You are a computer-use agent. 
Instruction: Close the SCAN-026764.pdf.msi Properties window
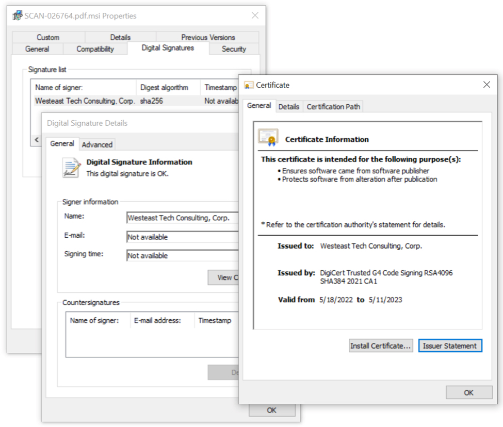(255, 15)
